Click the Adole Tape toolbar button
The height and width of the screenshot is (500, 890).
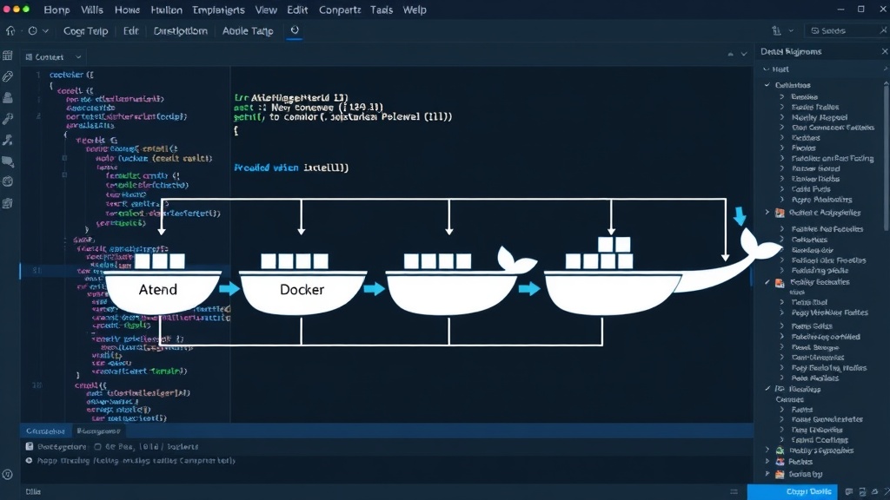point(248,31)
